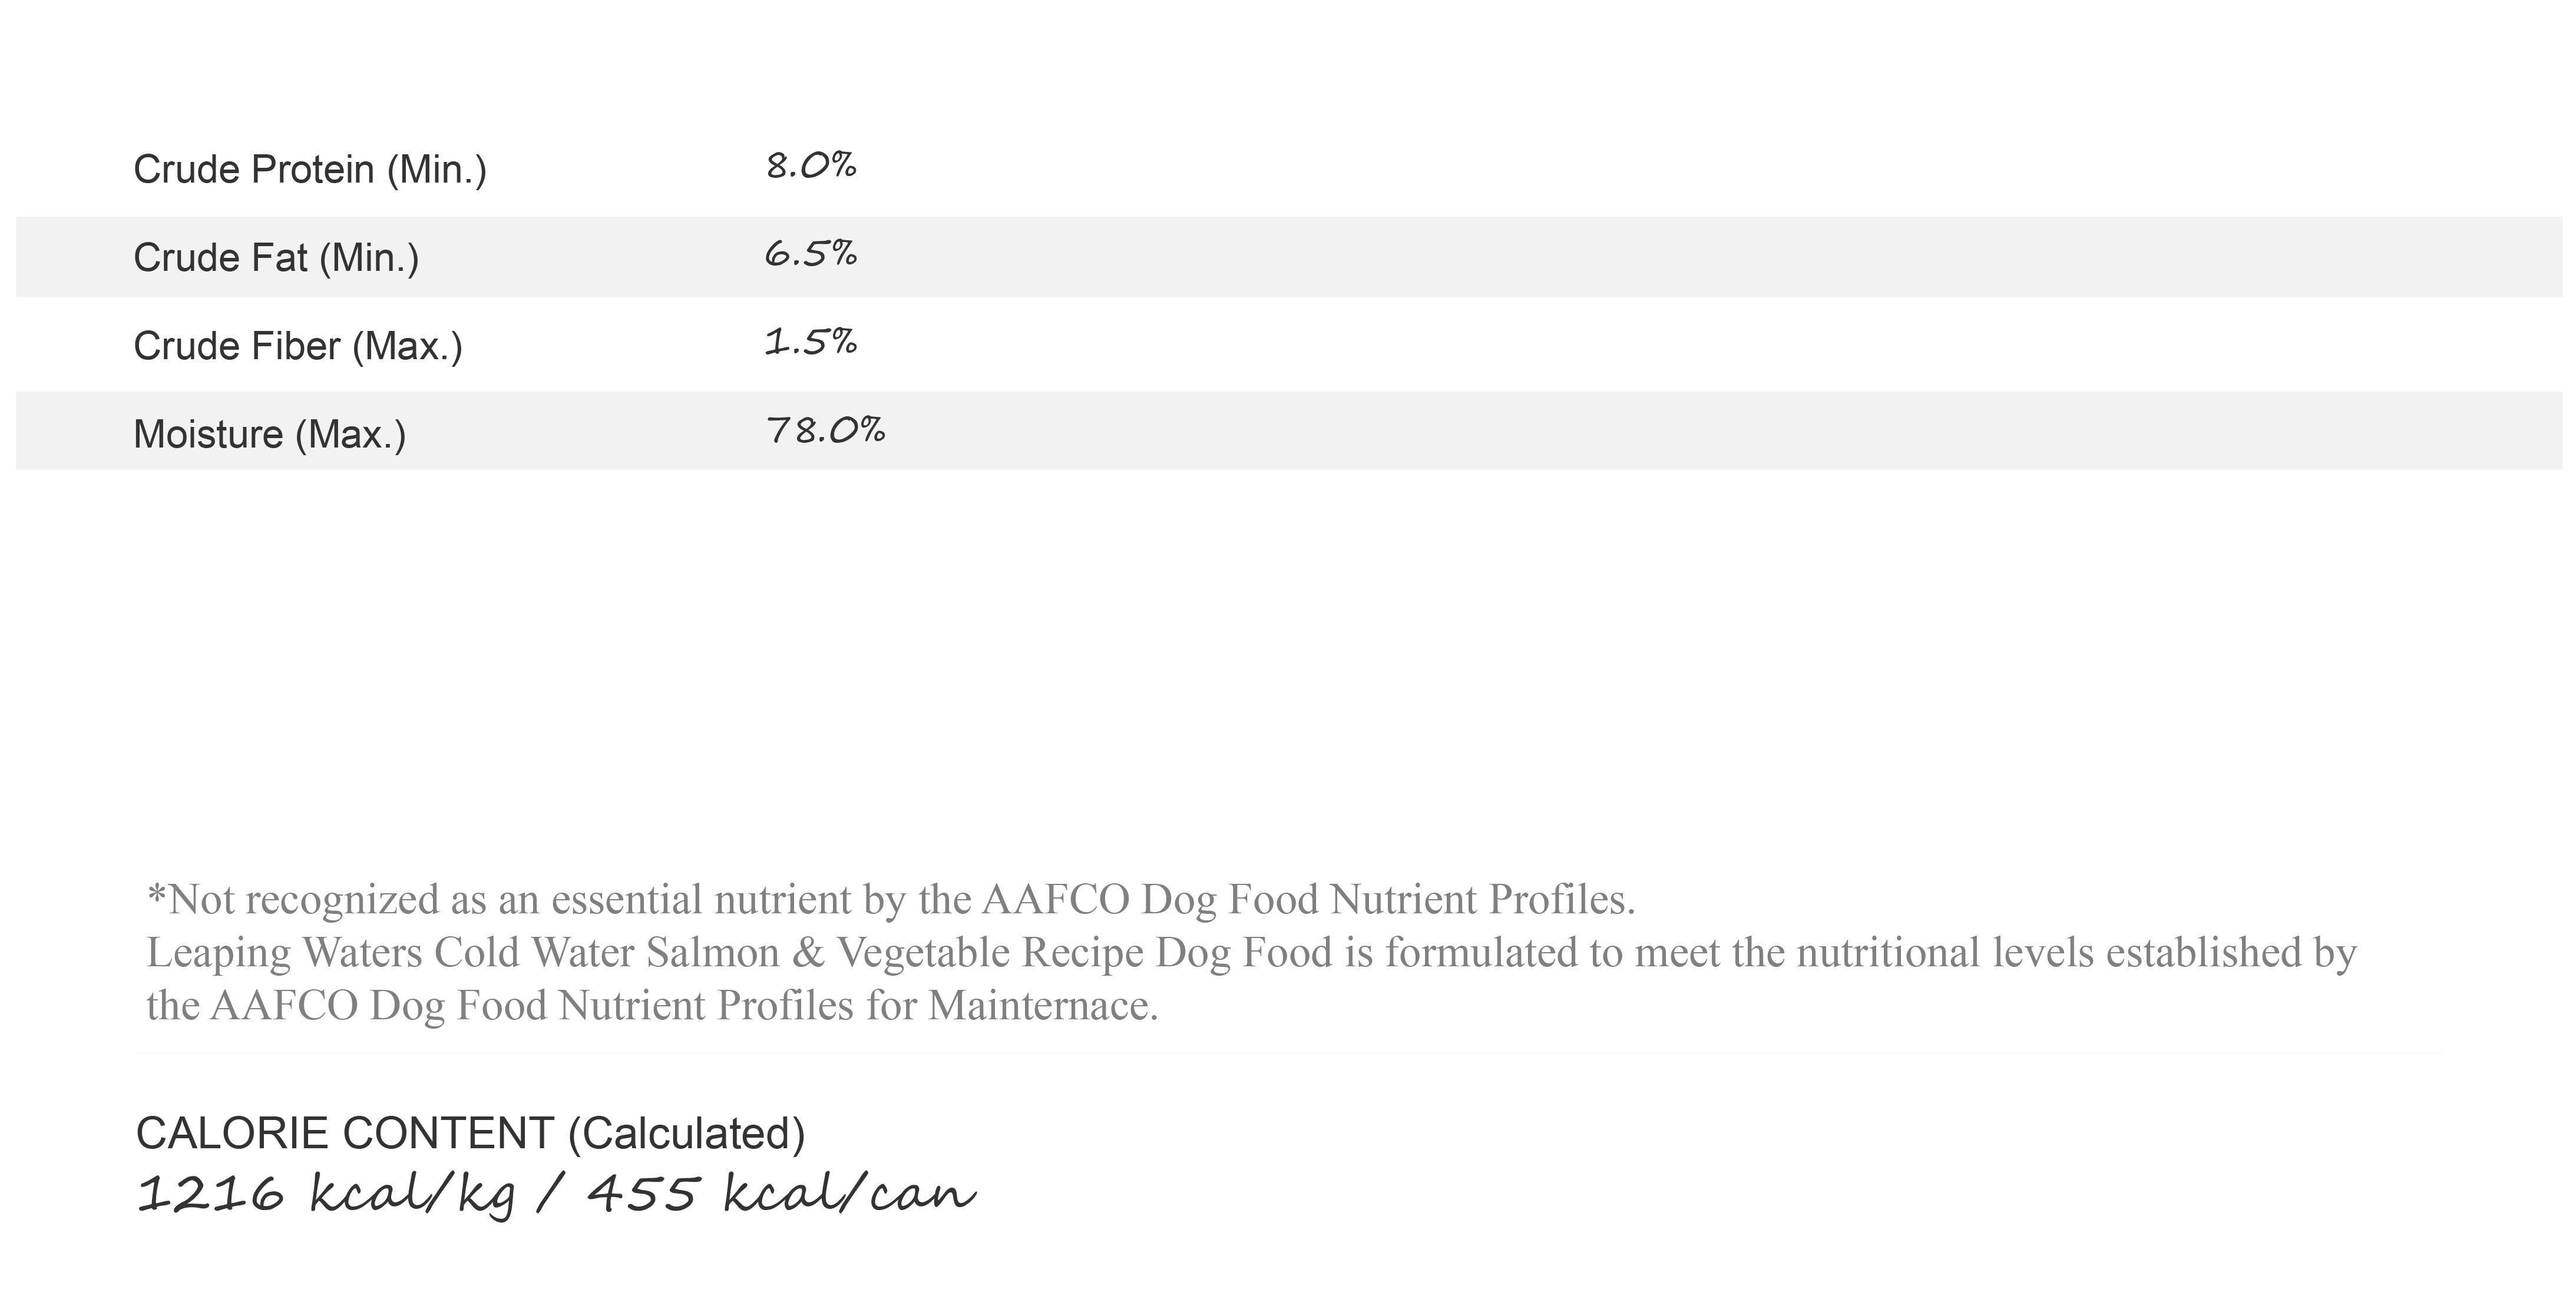Screen dimensions: 2576x1309
Task: Select the 8.0% protein value
Action: pos(811,166)
